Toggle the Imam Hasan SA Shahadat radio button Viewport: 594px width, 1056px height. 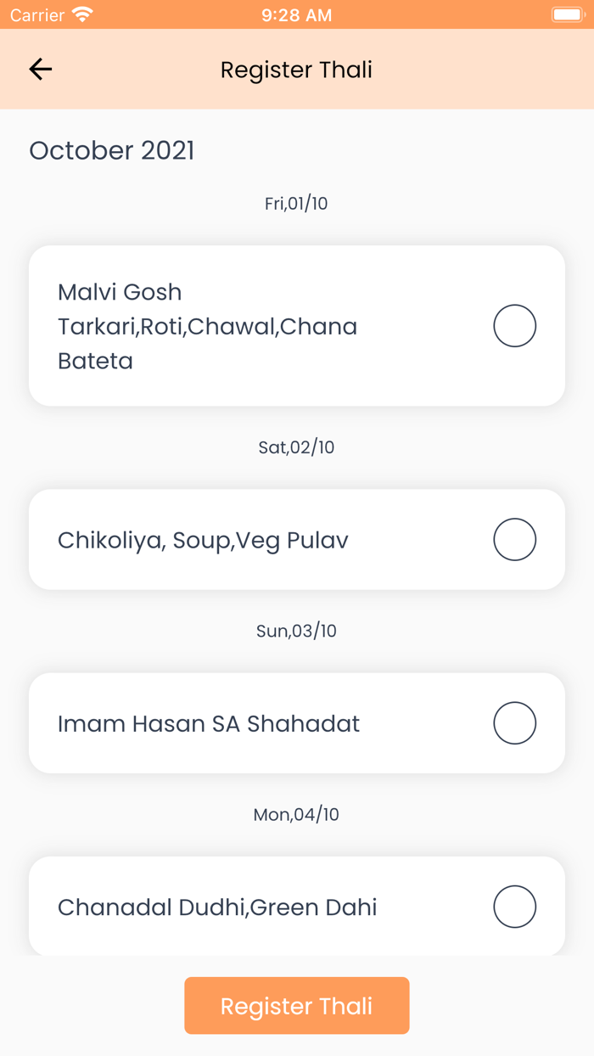(x=514, y=723)
